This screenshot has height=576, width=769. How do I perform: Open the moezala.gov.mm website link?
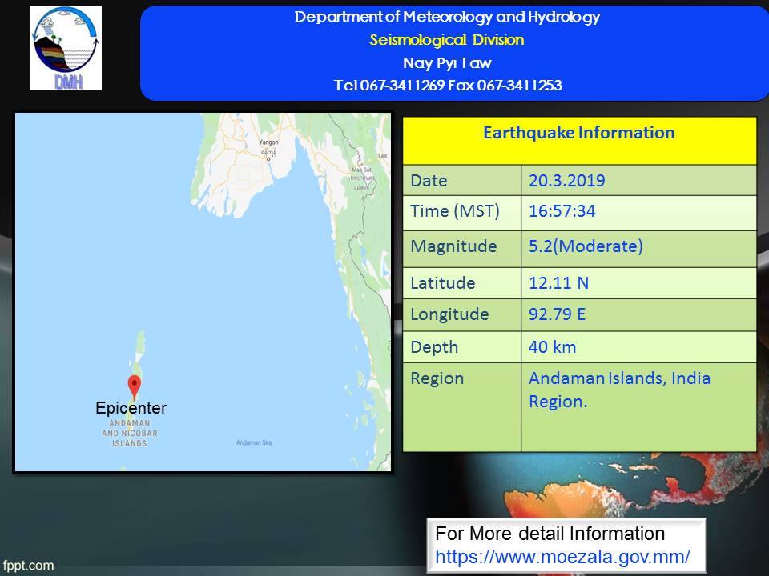pos(562,556)
